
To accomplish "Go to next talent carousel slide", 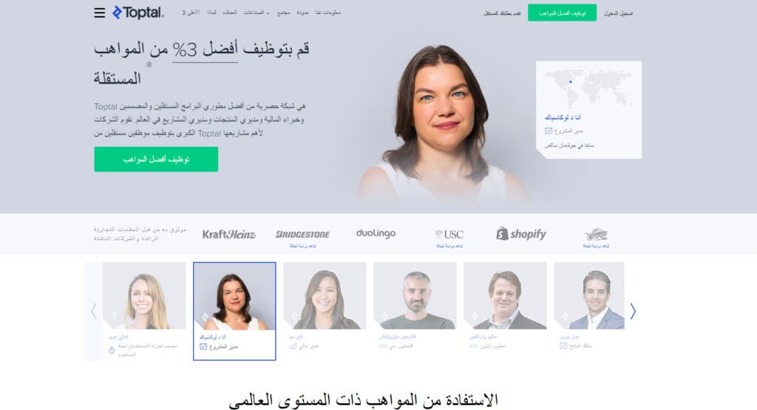I will (x=633, y=311).
